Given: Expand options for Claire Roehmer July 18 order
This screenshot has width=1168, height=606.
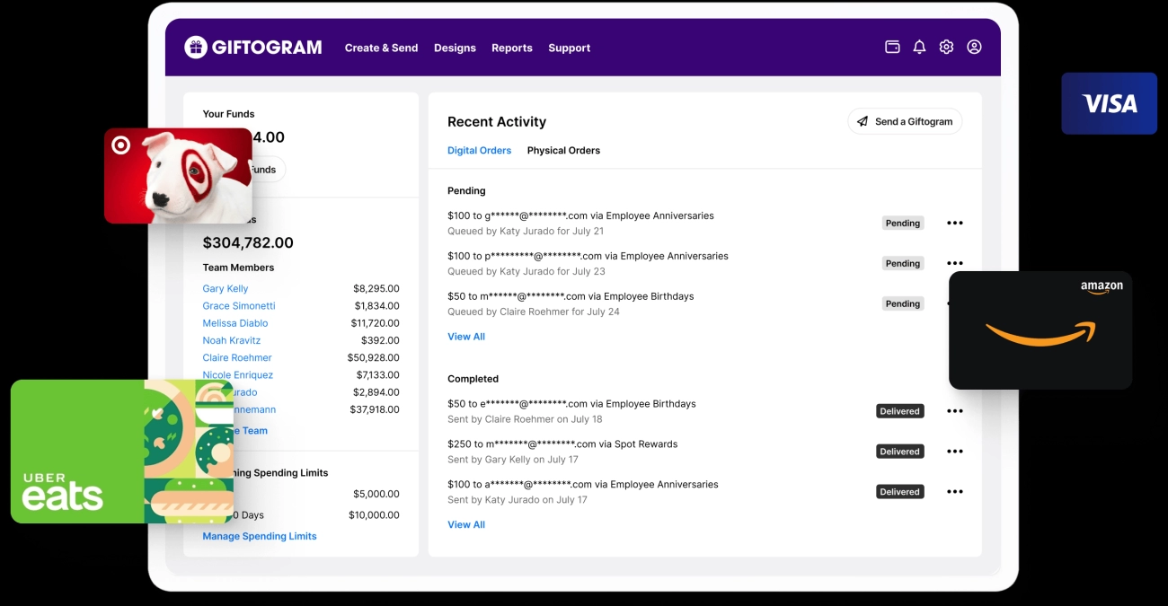Looking at the screenshot, I should tap(954, 411).
